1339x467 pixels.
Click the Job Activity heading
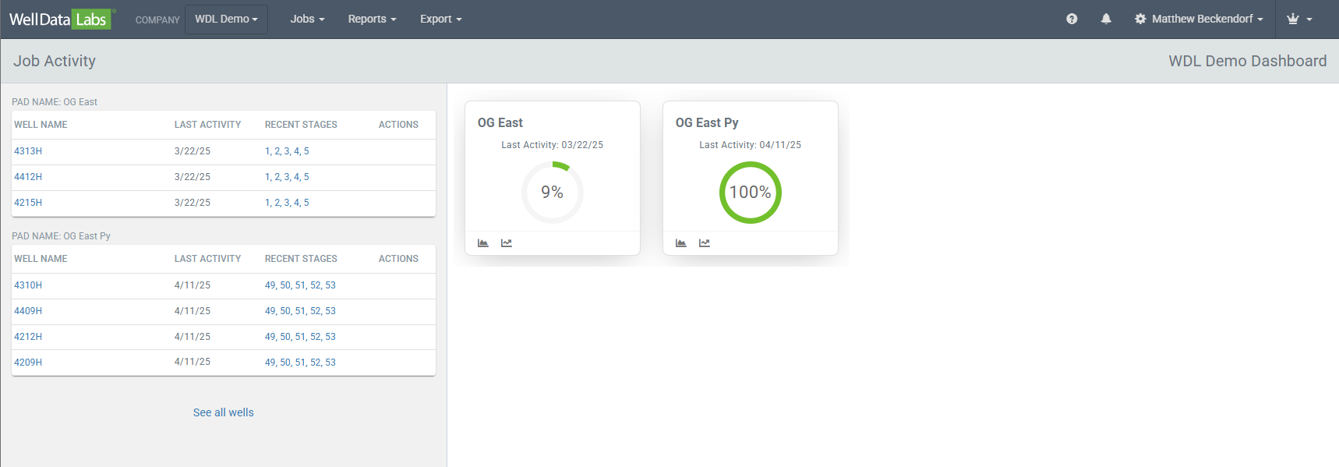click(x=55, y=61)
